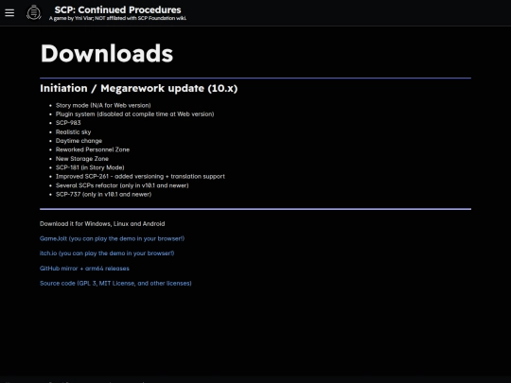The image size is (511, 383).
Task: Open the GameJolt download link
Action: pos(112,238)
